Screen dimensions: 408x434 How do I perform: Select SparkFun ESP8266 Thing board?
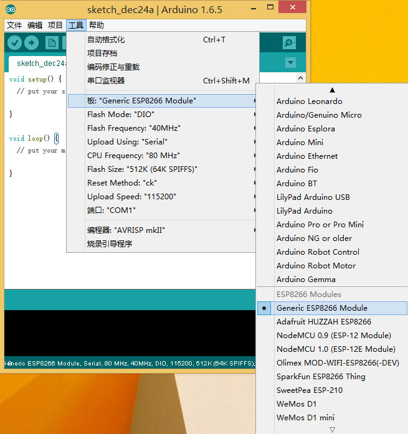(x=333, y=377)
